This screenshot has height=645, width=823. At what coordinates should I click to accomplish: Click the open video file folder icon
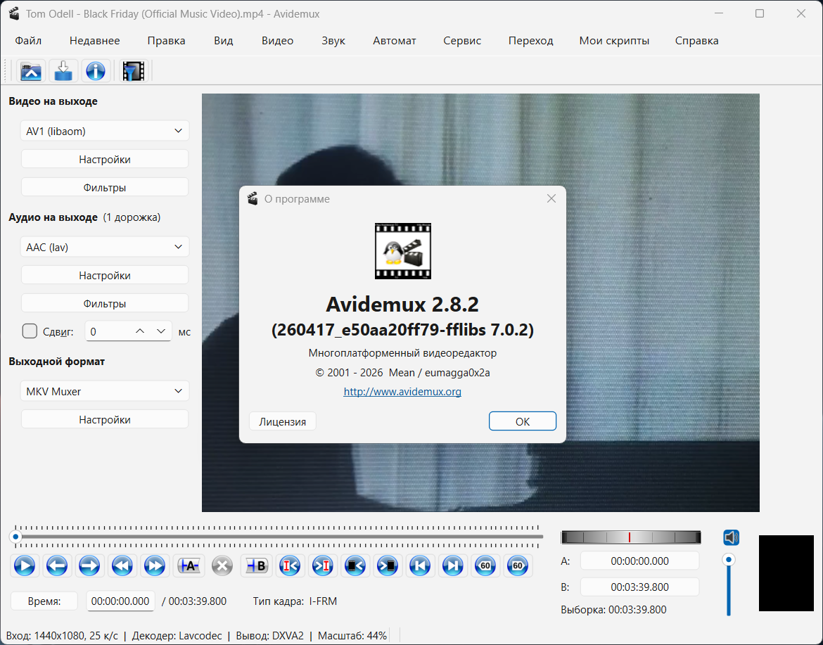pyautogui.click(x=31, y=71)
